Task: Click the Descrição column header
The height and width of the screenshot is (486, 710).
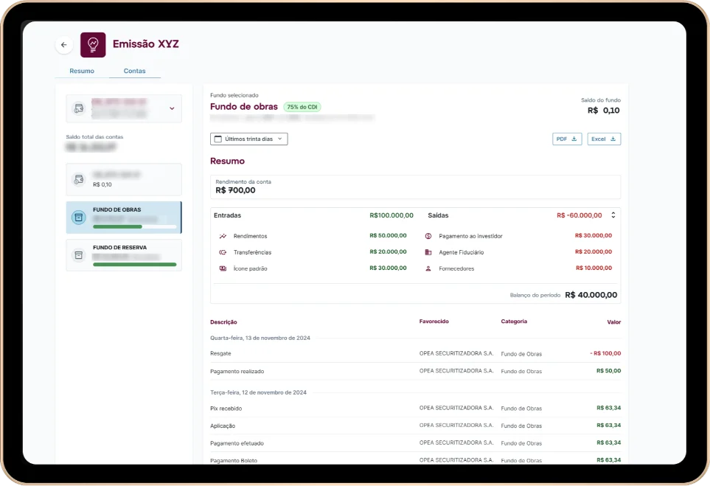Action: [223, 322]
